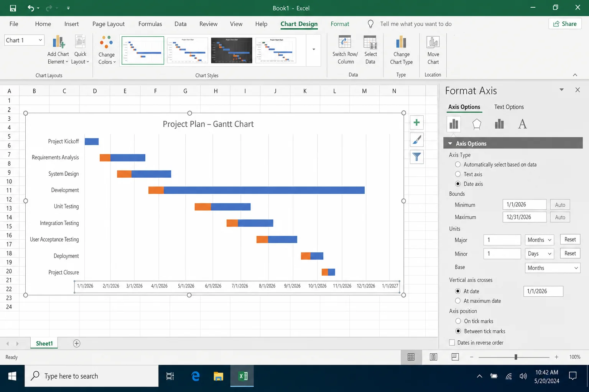
Task: Open File Explorer from taskbar
Action: pos(219,376)
